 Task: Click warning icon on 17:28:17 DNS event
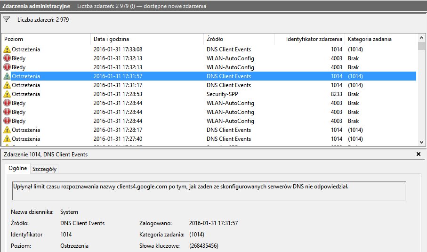tap(7, 130)
